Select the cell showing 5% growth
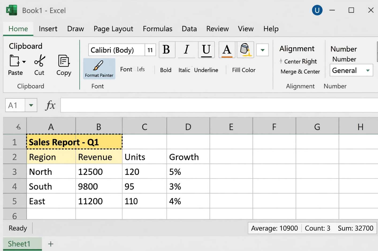Viewport: 378px width, 251px height. tap(188, 172)
